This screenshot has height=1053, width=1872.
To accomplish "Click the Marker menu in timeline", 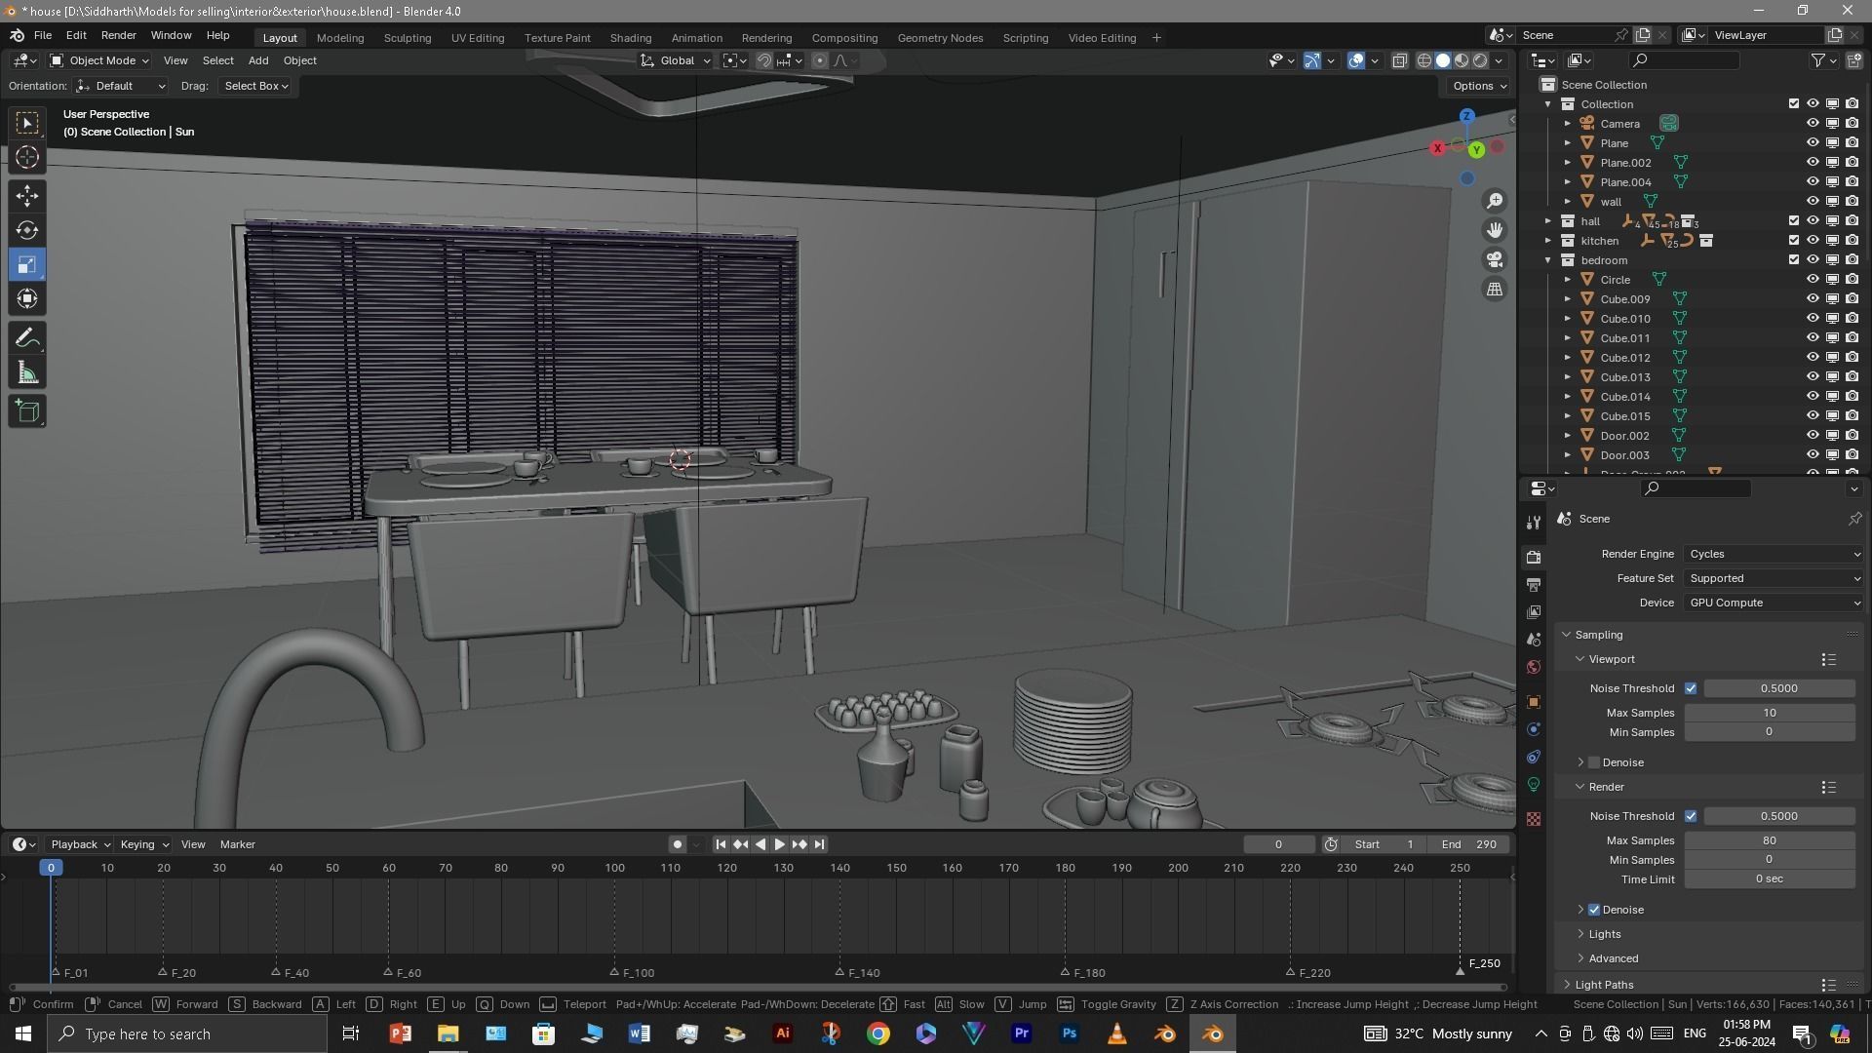I will click(x=237, y=844).
